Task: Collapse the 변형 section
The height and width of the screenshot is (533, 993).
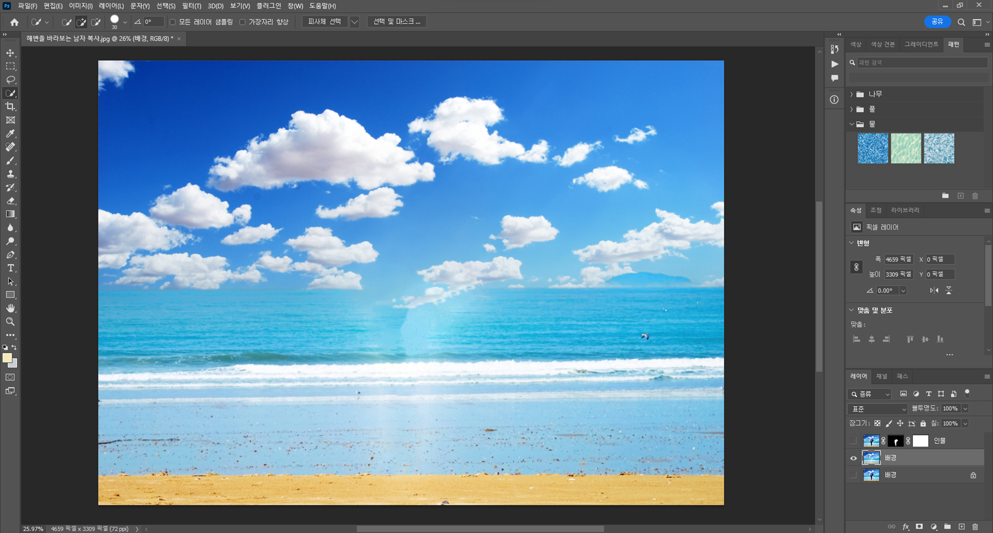Action: tap(851, 243)
